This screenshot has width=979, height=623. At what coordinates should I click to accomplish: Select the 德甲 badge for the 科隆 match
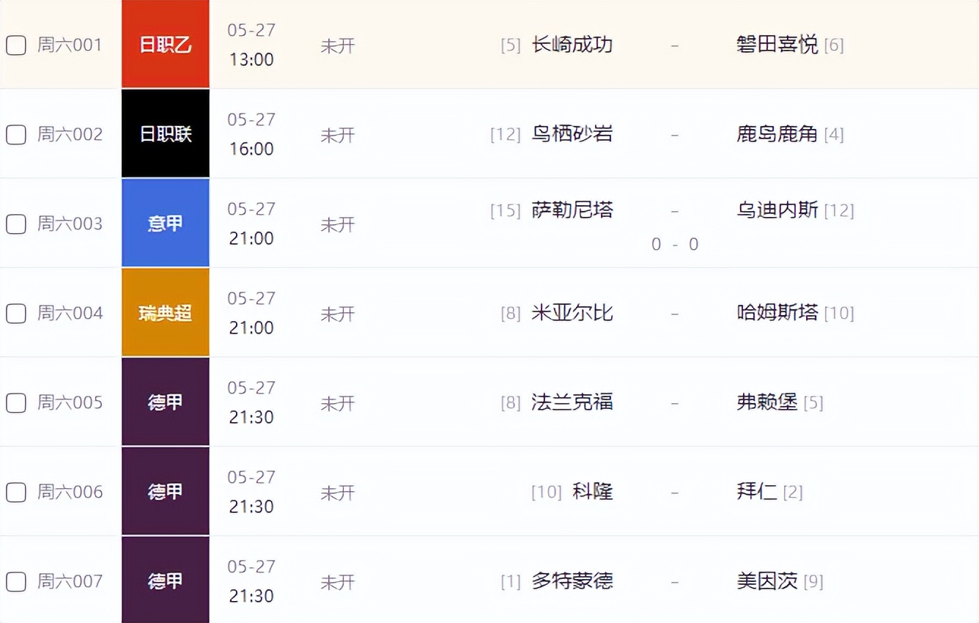point(165,491)
